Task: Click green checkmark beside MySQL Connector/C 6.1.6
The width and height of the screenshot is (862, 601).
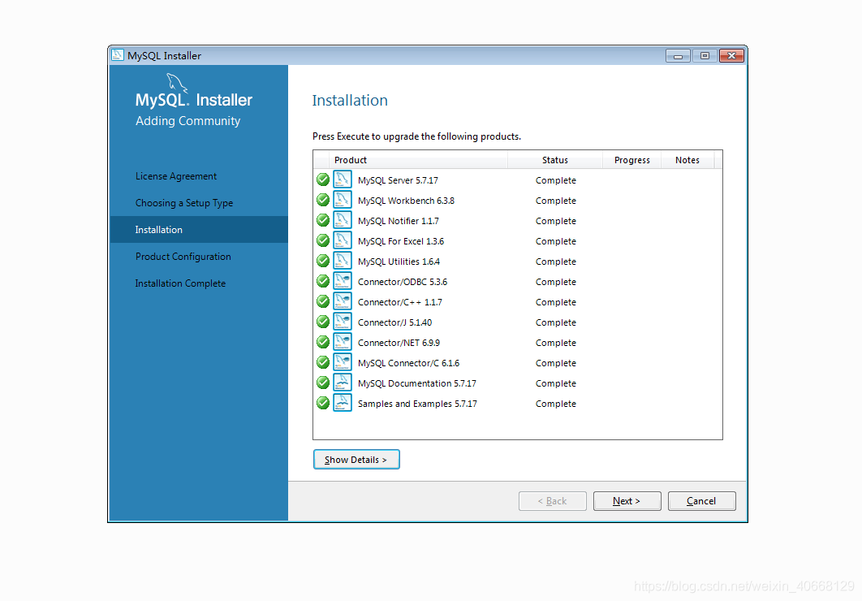Action: click(x=323, y=363)
